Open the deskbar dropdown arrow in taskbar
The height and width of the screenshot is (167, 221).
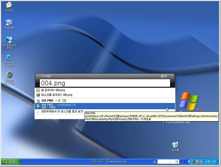point(181,161)
